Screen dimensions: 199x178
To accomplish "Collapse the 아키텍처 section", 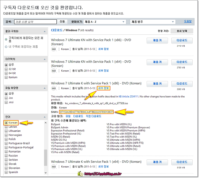I will click(44, 59).
